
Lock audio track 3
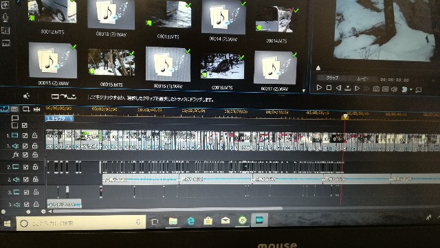[x=36, y=204]
